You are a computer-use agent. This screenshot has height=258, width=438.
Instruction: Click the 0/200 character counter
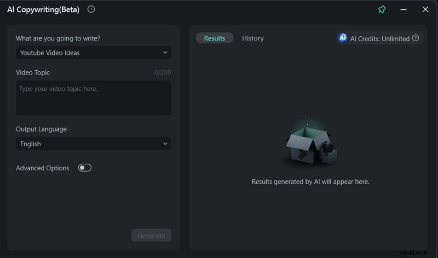pos(163,72)
